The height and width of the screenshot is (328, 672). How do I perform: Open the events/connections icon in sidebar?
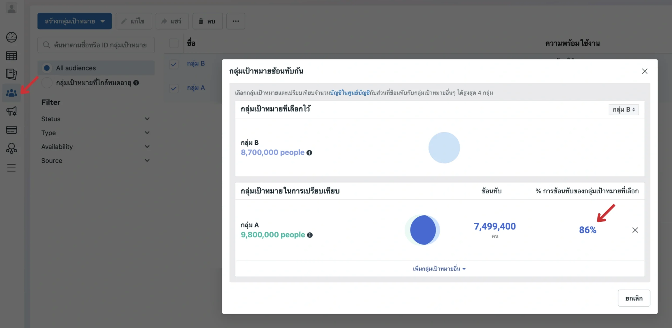tap(11, 149)
